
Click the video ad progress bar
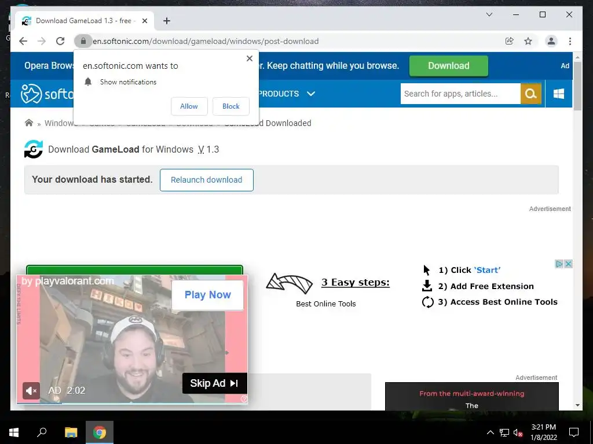[x=132, y=403]
